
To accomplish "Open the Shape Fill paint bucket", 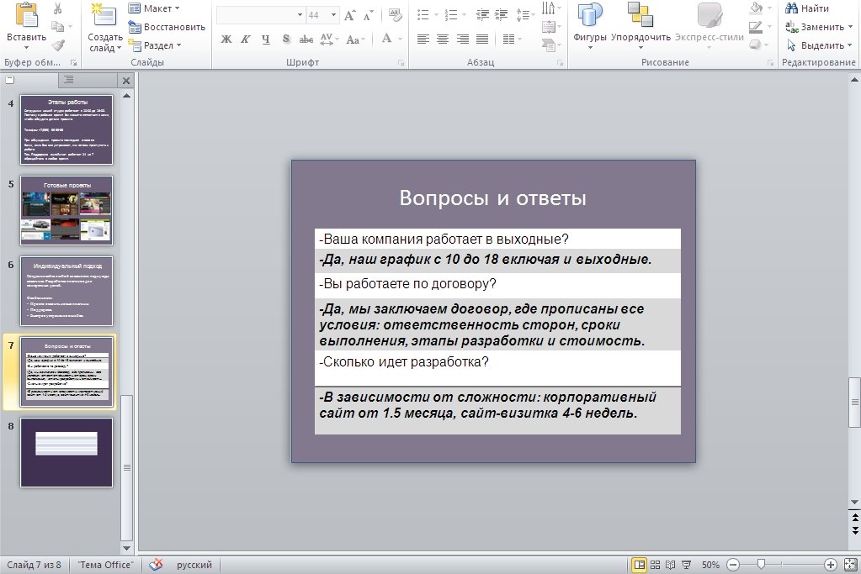I will [756, 8].
